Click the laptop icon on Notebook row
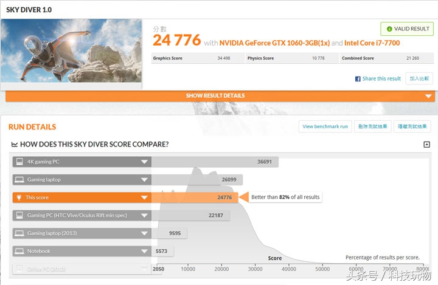This screenshot has height=285, width=438. [19, 251]
